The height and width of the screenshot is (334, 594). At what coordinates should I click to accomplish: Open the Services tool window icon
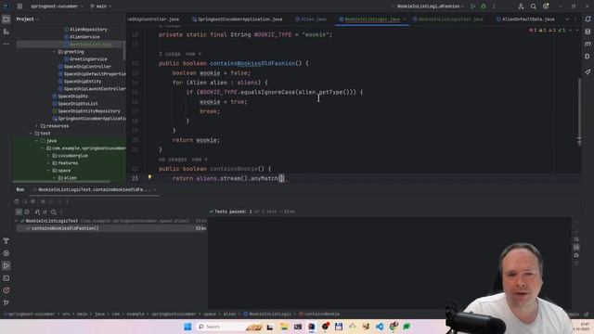coord(6,253)
